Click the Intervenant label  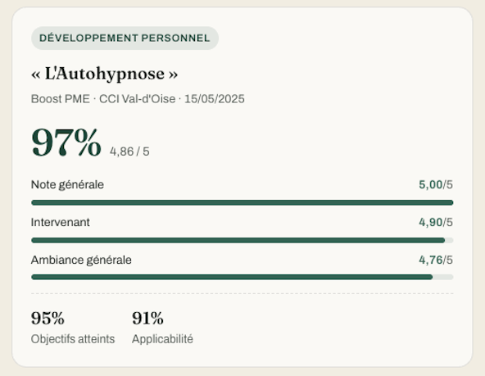click(61, 222)
